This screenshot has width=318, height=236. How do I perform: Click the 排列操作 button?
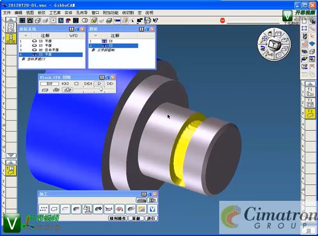pos(118,218)
